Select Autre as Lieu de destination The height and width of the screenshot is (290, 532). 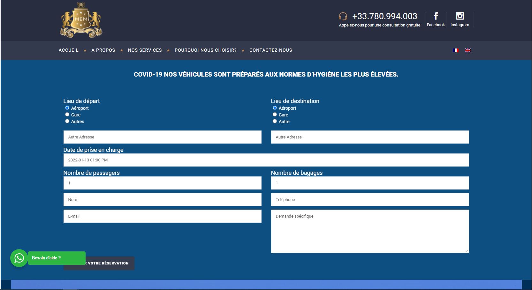275,121
